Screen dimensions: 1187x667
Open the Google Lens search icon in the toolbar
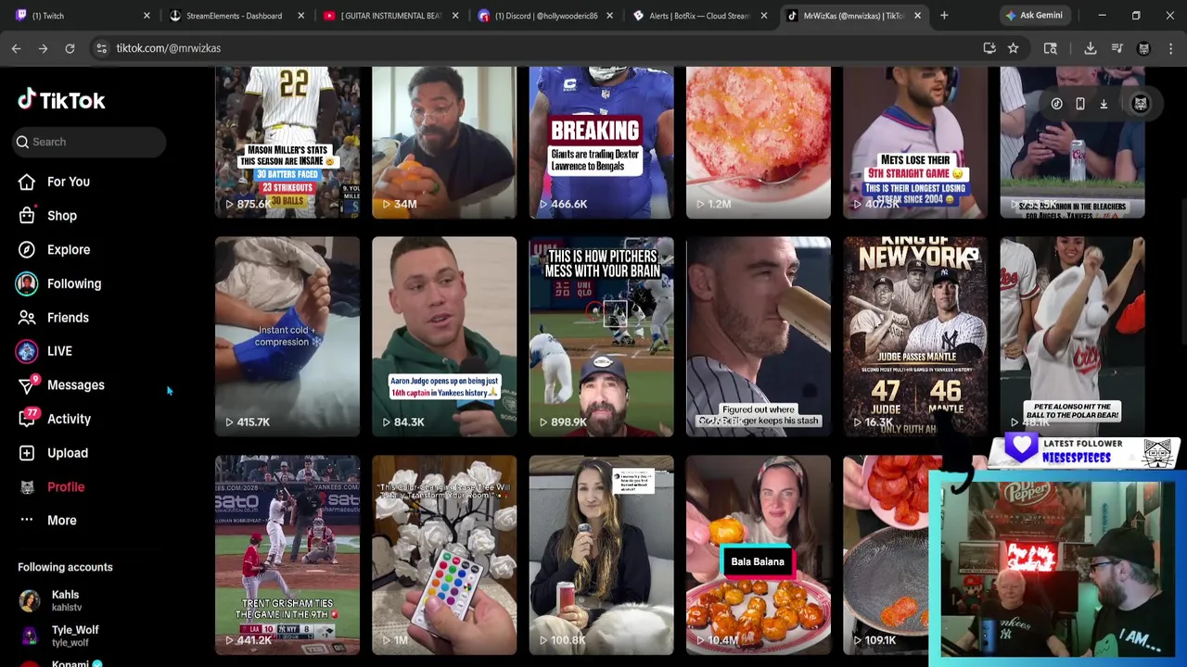(x=1051, y=48)
